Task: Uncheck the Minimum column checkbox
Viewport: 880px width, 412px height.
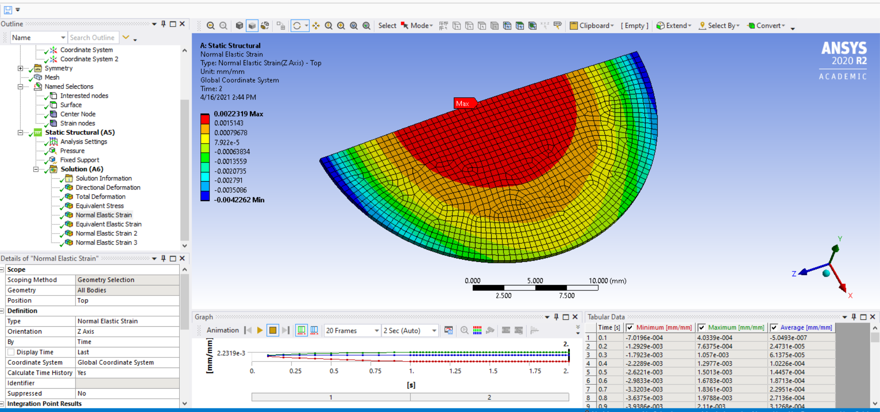Action: coord(630,328)
